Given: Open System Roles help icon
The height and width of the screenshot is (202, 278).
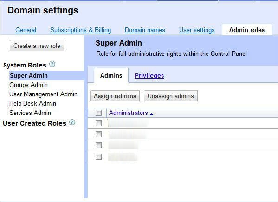Looking at the screenshot, I should click(x=52, y=64).
